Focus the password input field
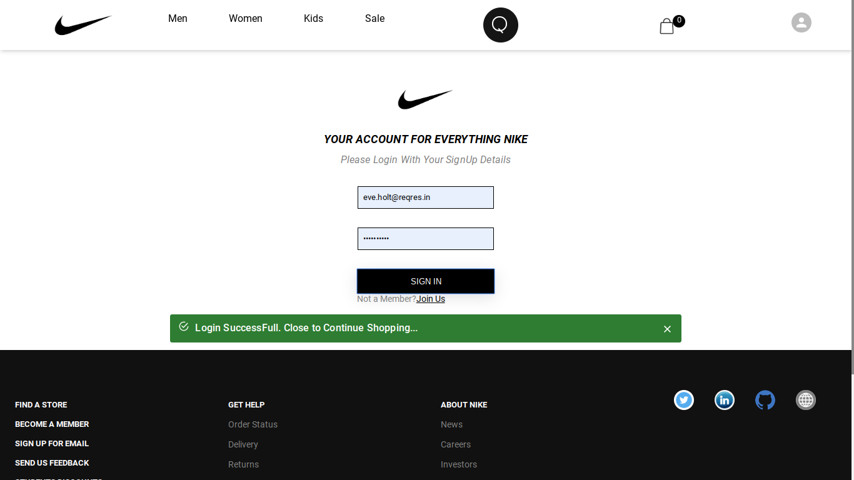 426,239
